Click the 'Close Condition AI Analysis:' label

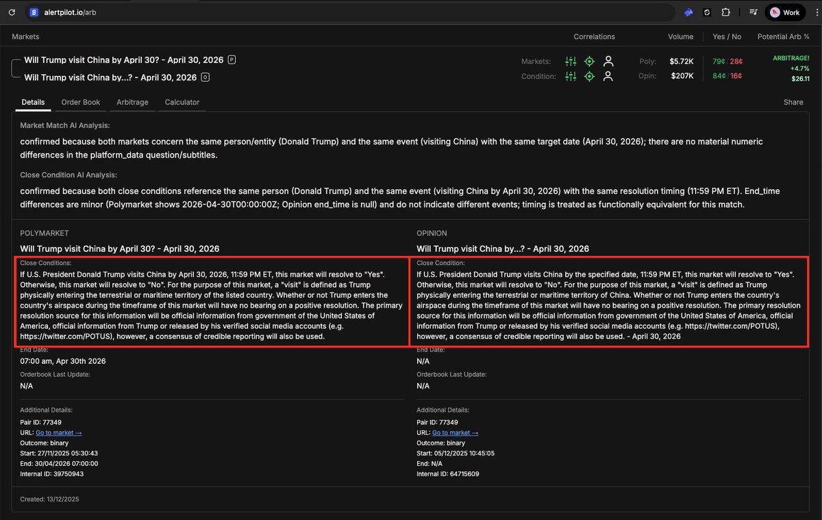point(68,175)
